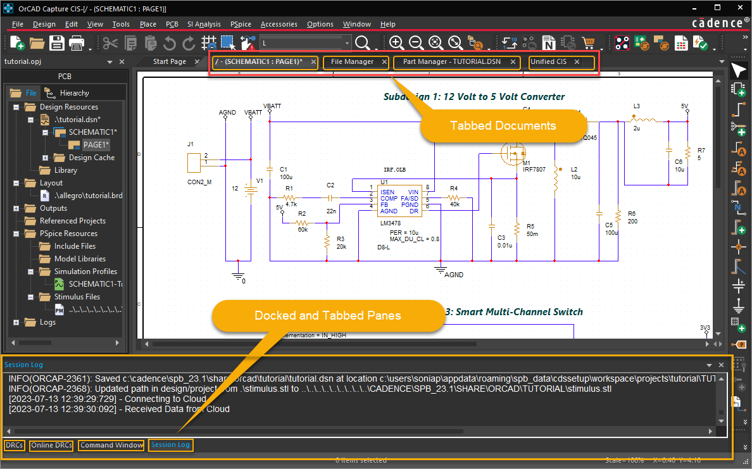Screen dimensions: 752x469
Task: Show the Command Window pane
Action: tap(111, 445)
